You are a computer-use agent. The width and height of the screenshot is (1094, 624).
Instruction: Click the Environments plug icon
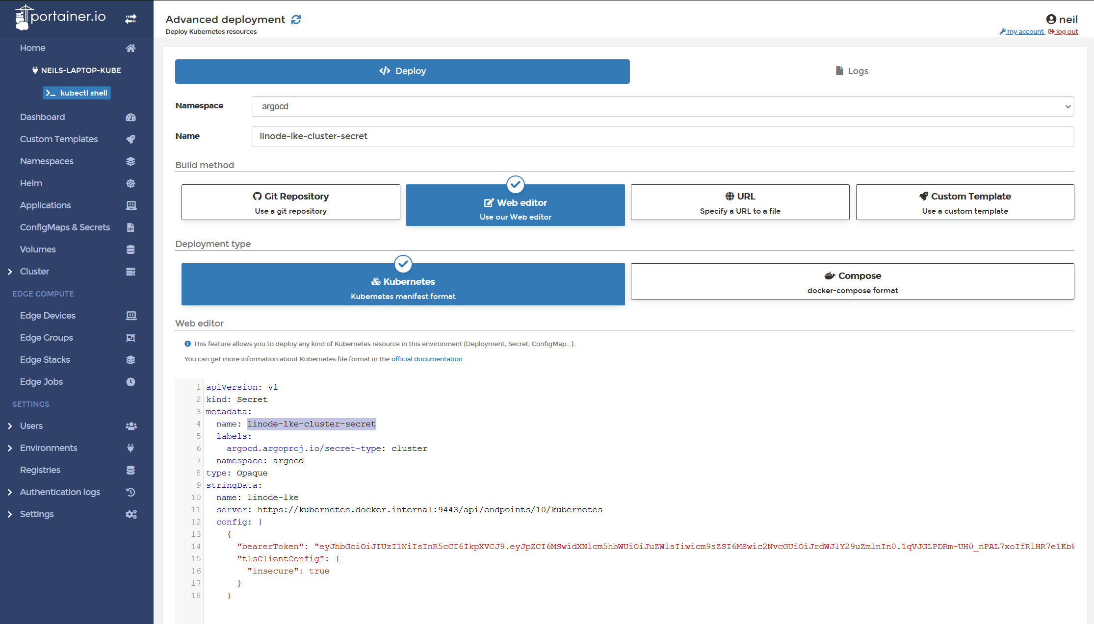tap(130, 448)
